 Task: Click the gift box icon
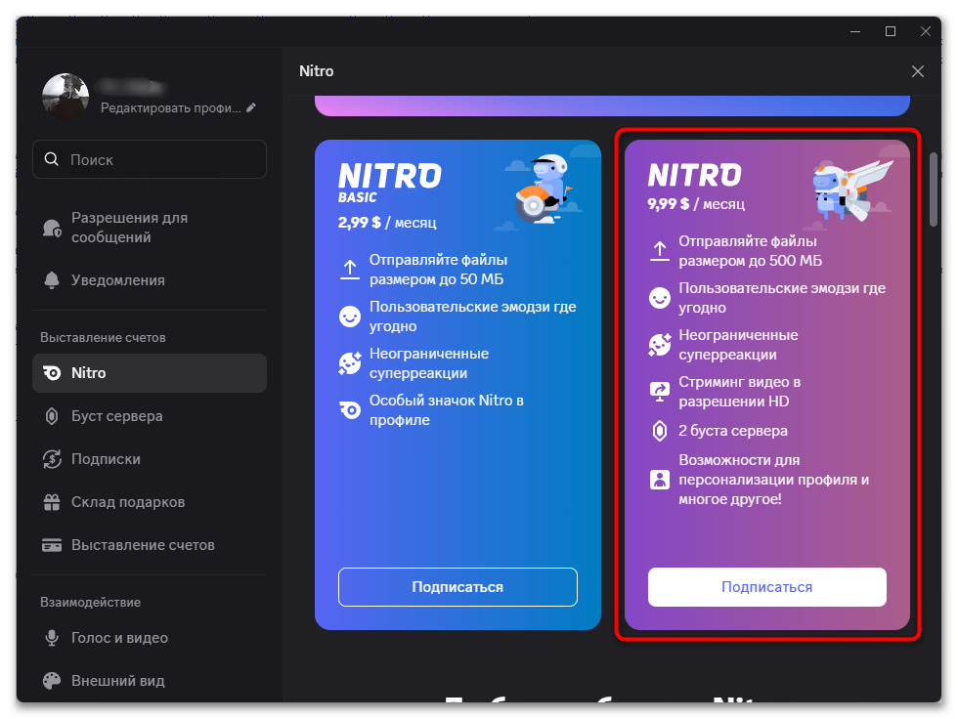[52, 502]
